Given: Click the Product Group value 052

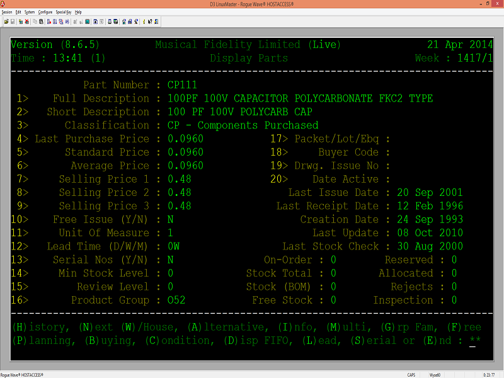Looking at the screenshot, I should [176, 301].
